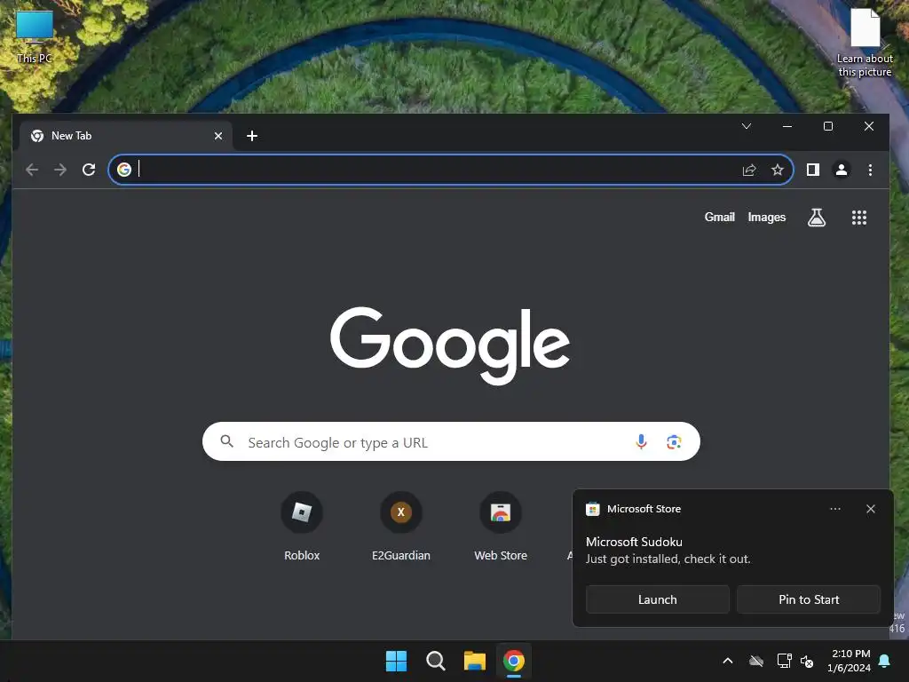Open the Images link
909x682 pixels.
pos(766,217)
